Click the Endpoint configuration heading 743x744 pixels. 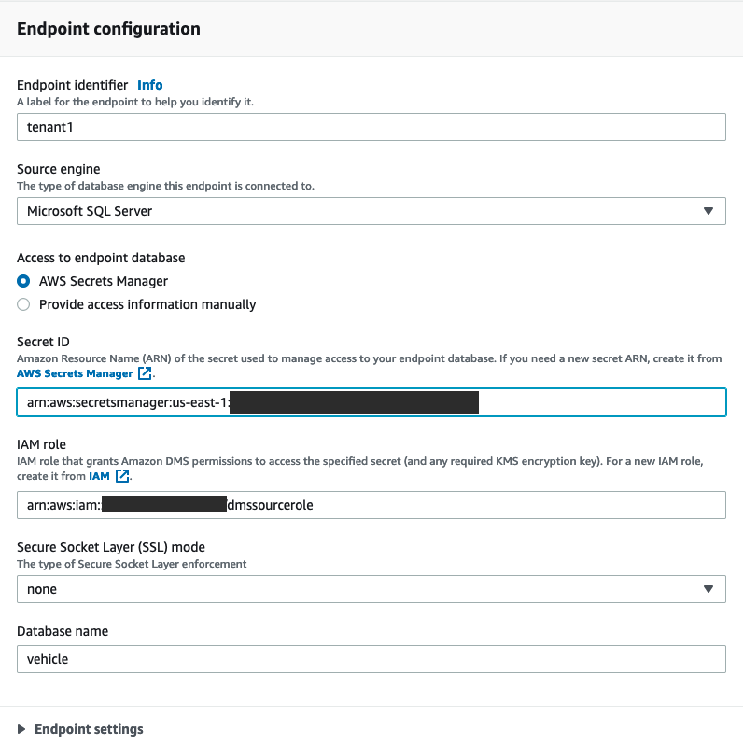(108, 29)
